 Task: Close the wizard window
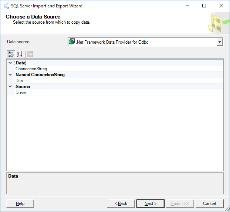coord(221,6)
